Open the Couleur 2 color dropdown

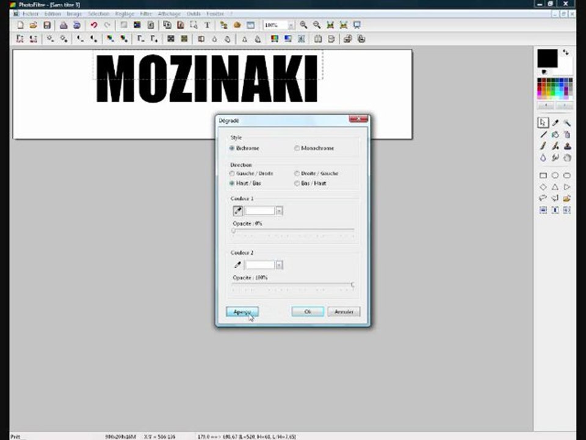(x=279, y=265)
